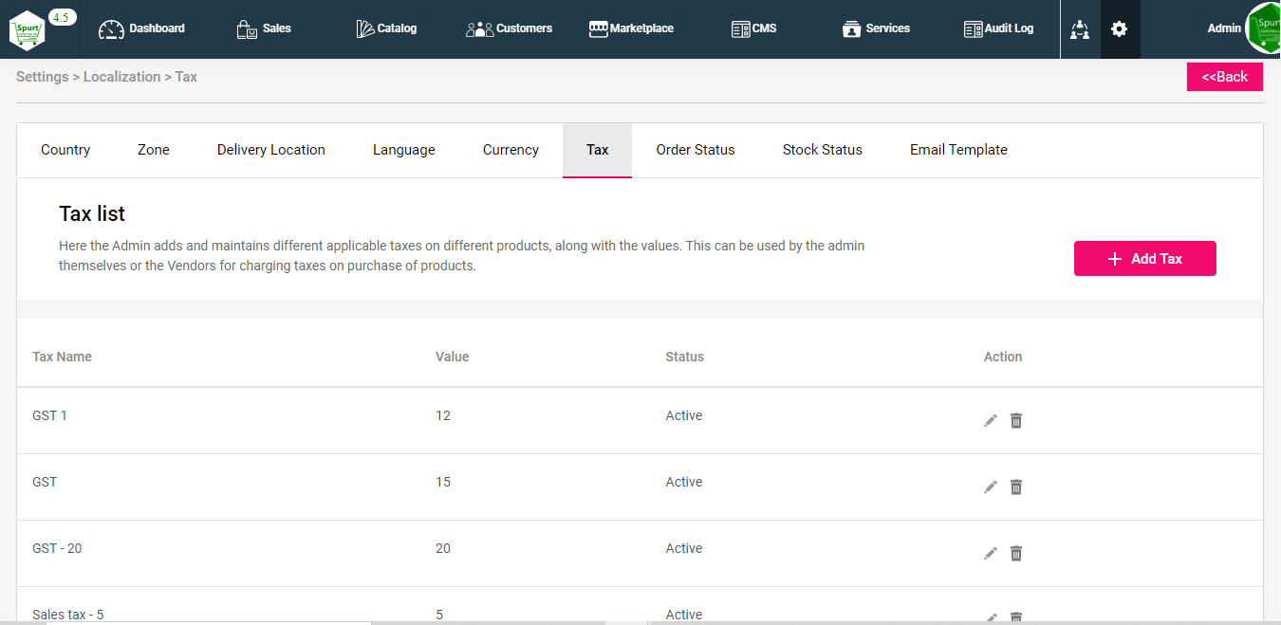Switch to the Currency tab
1281x625 pixels.
511,150
